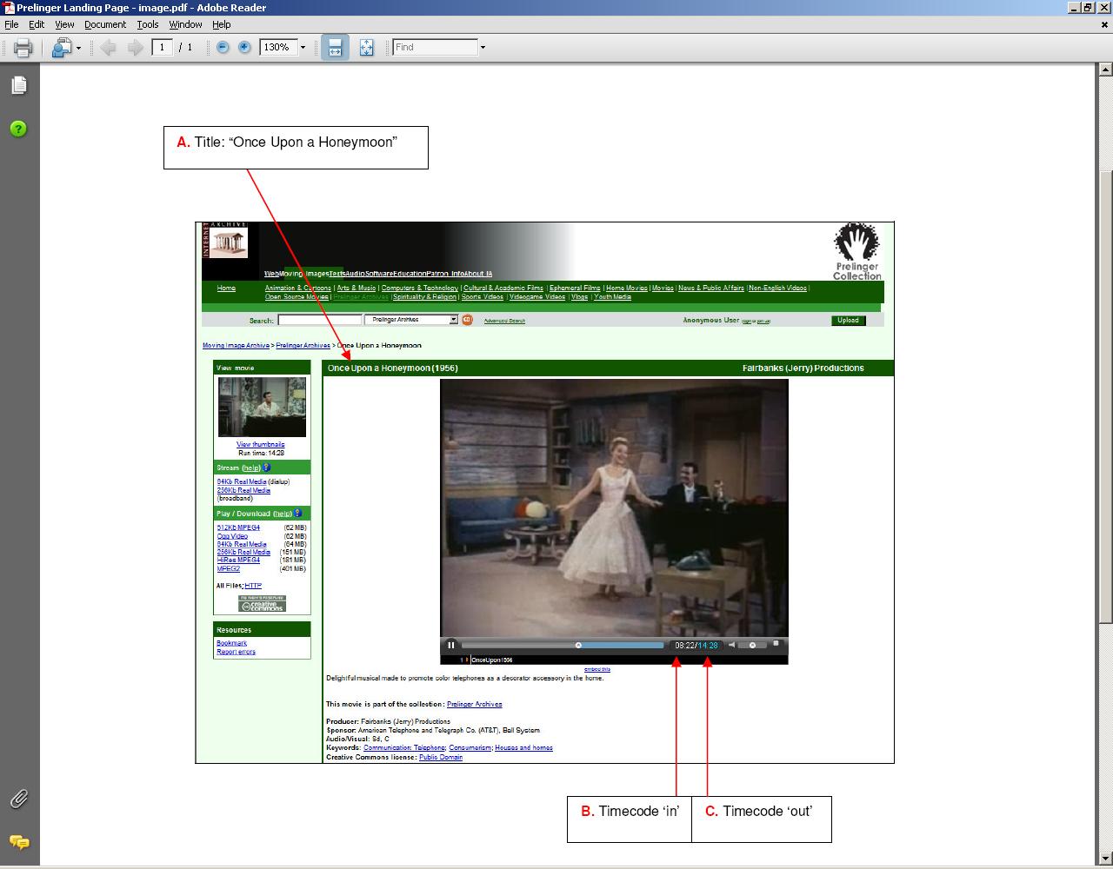The width and height of the screenshot is (1113, 869).
Task: Click the View movie thumbnail image
Action: tap(262, 407)
